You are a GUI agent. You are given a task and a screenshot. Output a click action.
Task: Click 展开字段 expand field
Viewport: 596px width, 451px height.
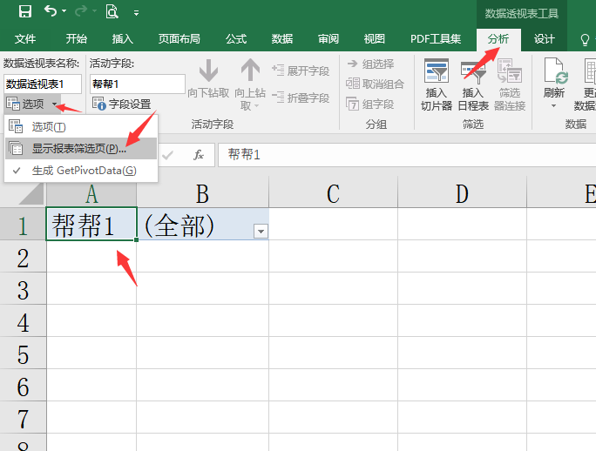pyautogui.click(x=301, y=71)
